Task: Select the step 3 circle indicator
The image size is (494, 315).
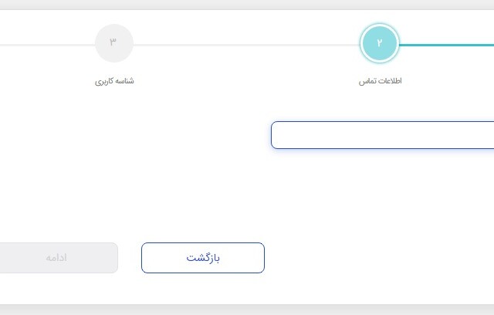Action: 114,43
